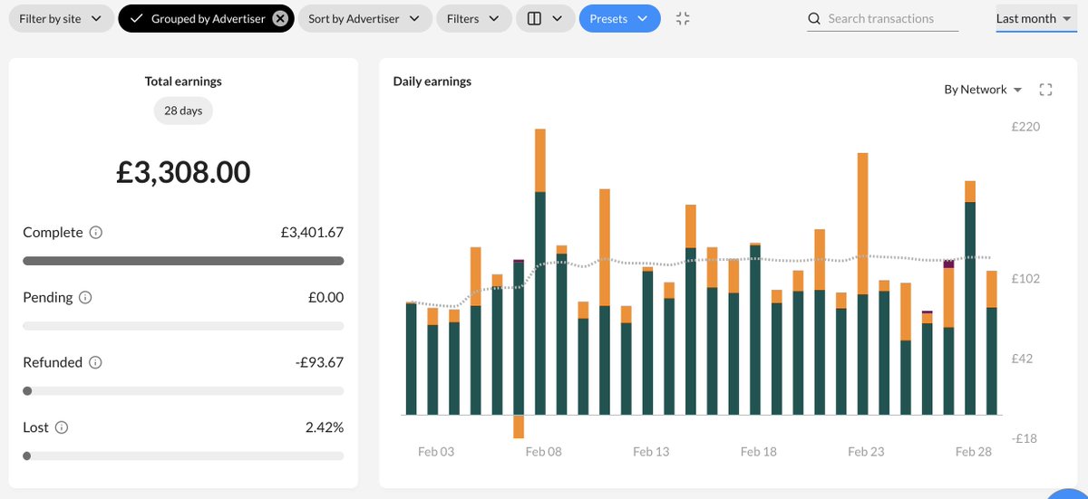1088x499 pixels.
Task: Click the £102 axis value
Action: point(1025,279)
